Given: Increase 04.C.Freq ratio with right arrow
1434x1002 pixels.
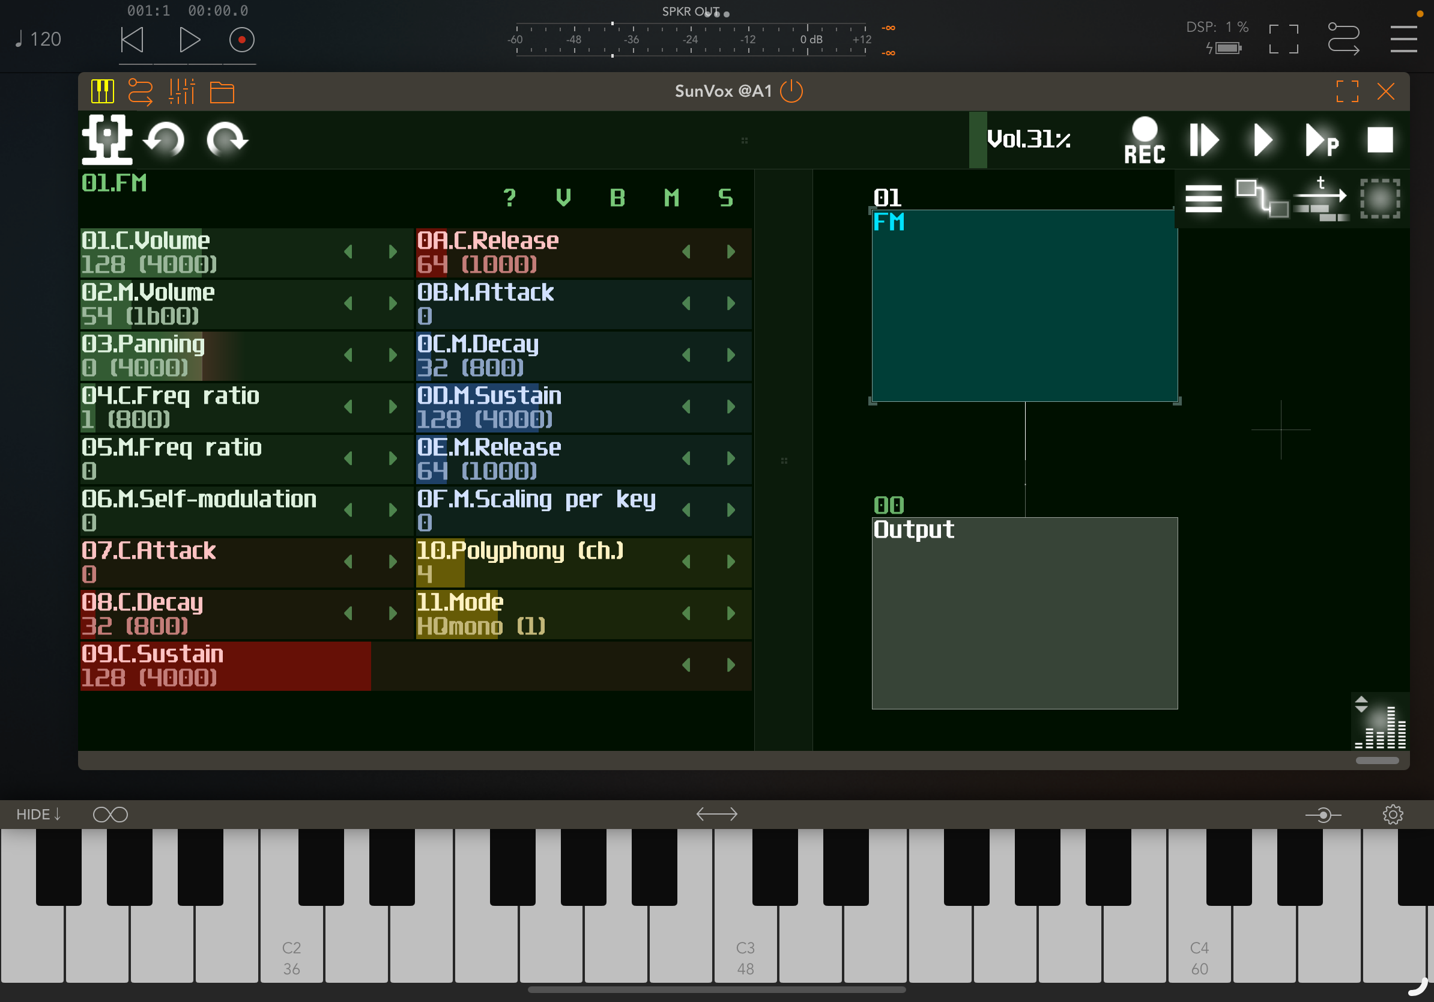Looking at the screenshot, I should 393,407.
